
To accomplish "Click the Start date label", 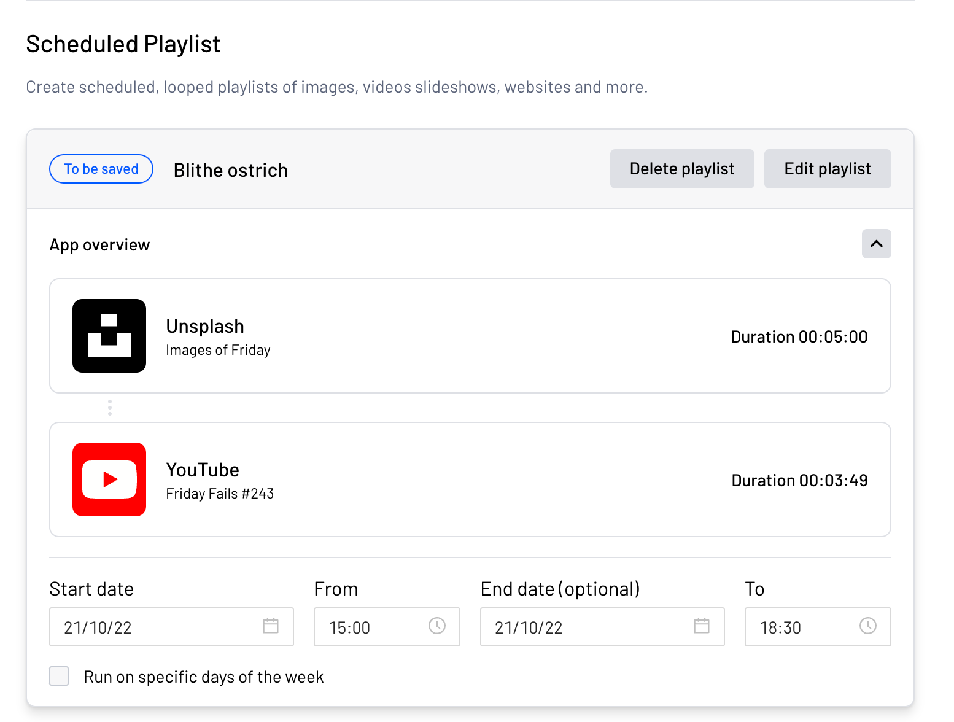I will 91,589.
